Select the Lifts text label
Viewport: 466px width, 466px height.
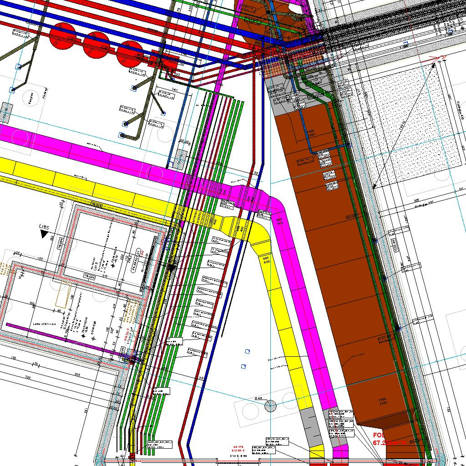(x=44, y=226)
